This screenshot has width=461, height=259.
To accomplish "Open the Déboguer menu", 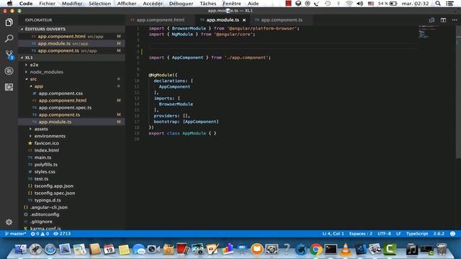I will click(x=181, y=4).
